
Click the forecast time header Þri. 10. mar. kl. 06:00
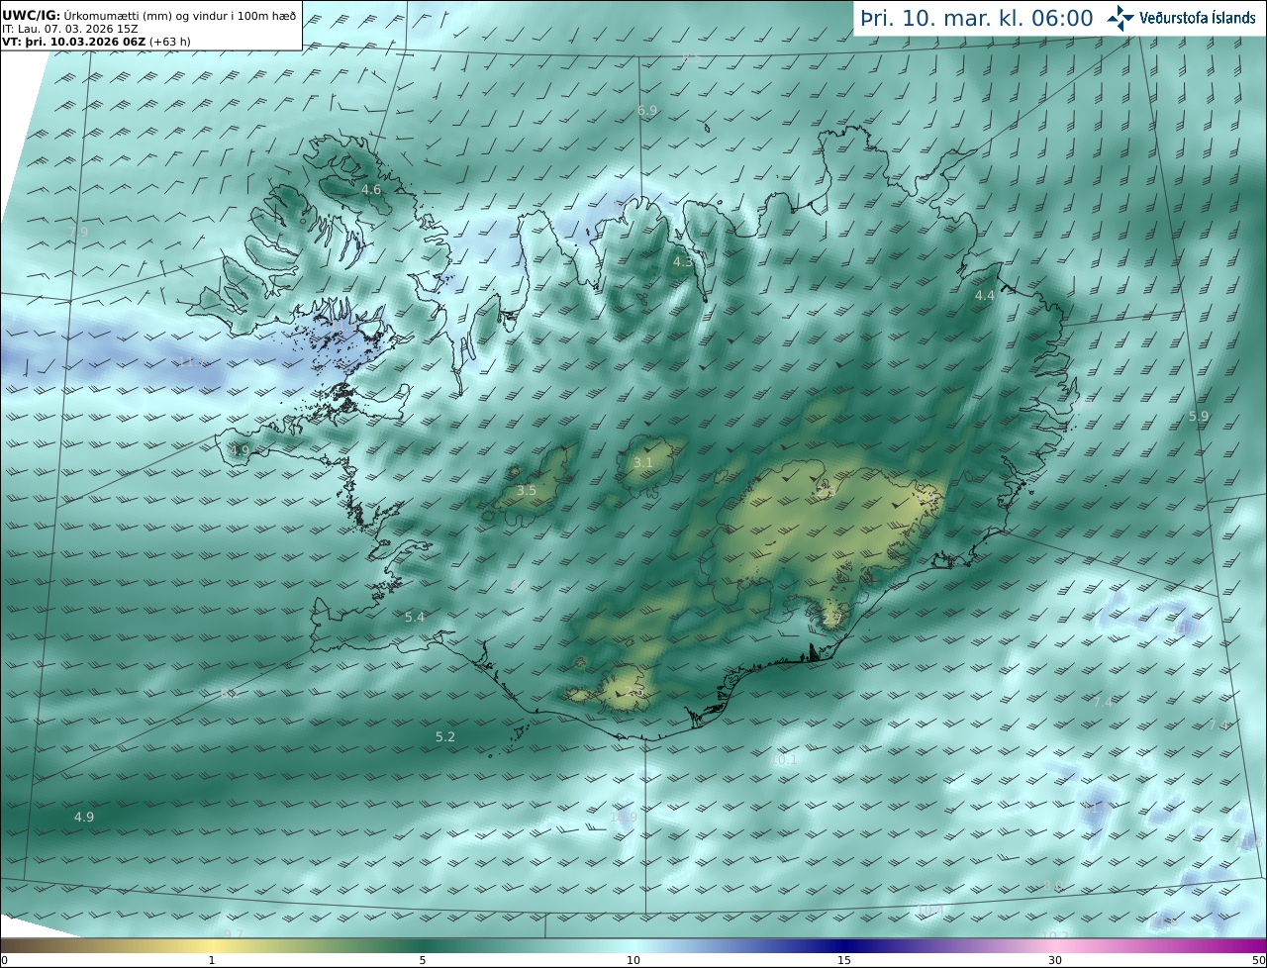coord(977,18)
